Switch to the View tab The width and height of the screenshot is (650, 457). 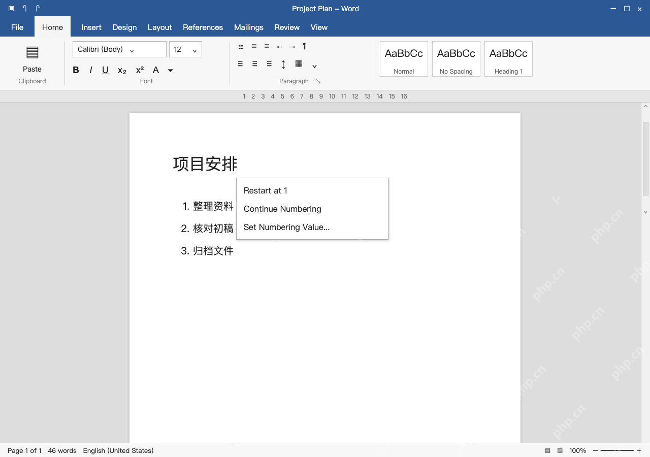pyautogui.click(x=319, y=27)
